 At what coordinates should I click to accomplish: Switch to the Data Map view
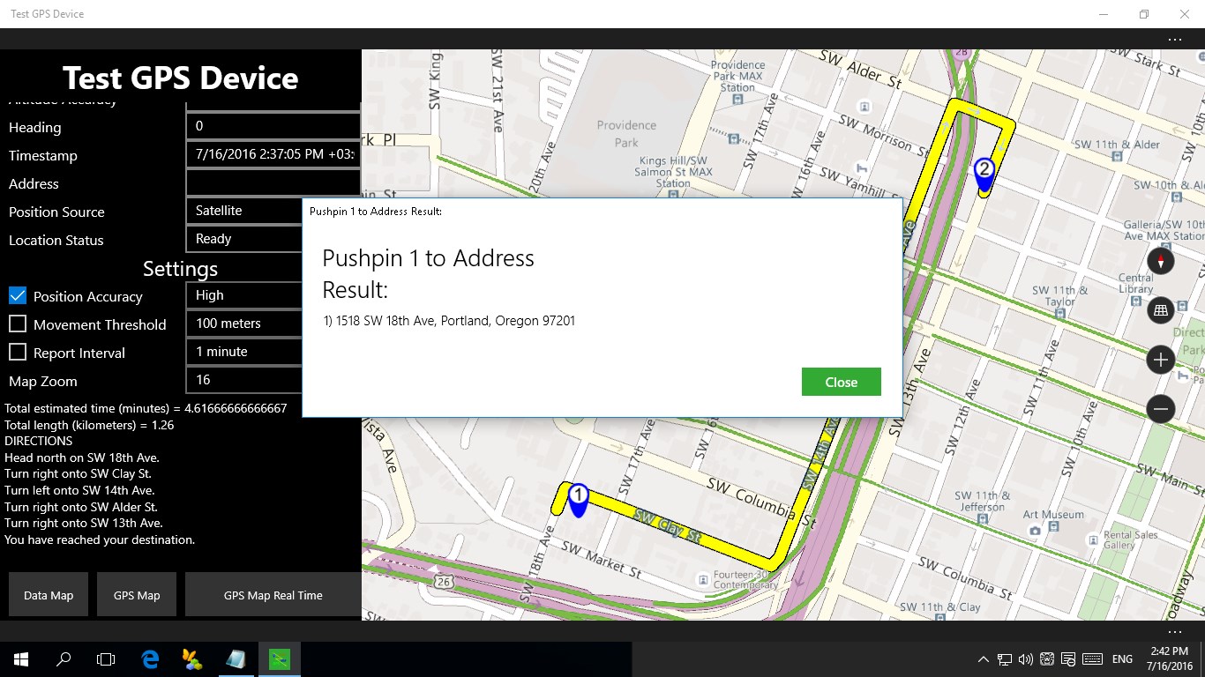(48, 595)
